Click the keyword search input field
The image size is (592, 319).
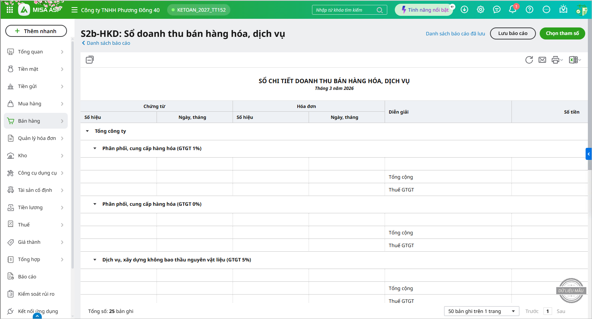[344, 10]
